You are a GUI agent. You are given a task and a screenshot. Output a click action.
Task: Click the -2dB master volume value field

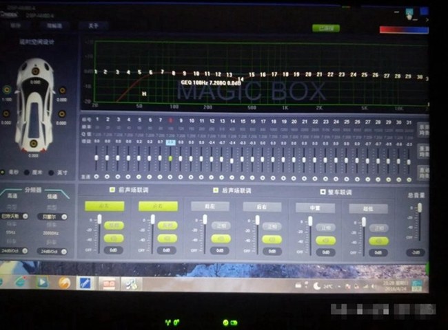pos(416,252)
